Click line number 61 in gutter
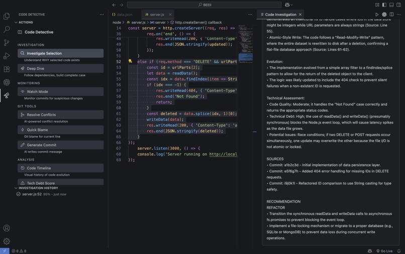This screenshot has width=405, height=254. pyautogui.click(x=118, y=113)
